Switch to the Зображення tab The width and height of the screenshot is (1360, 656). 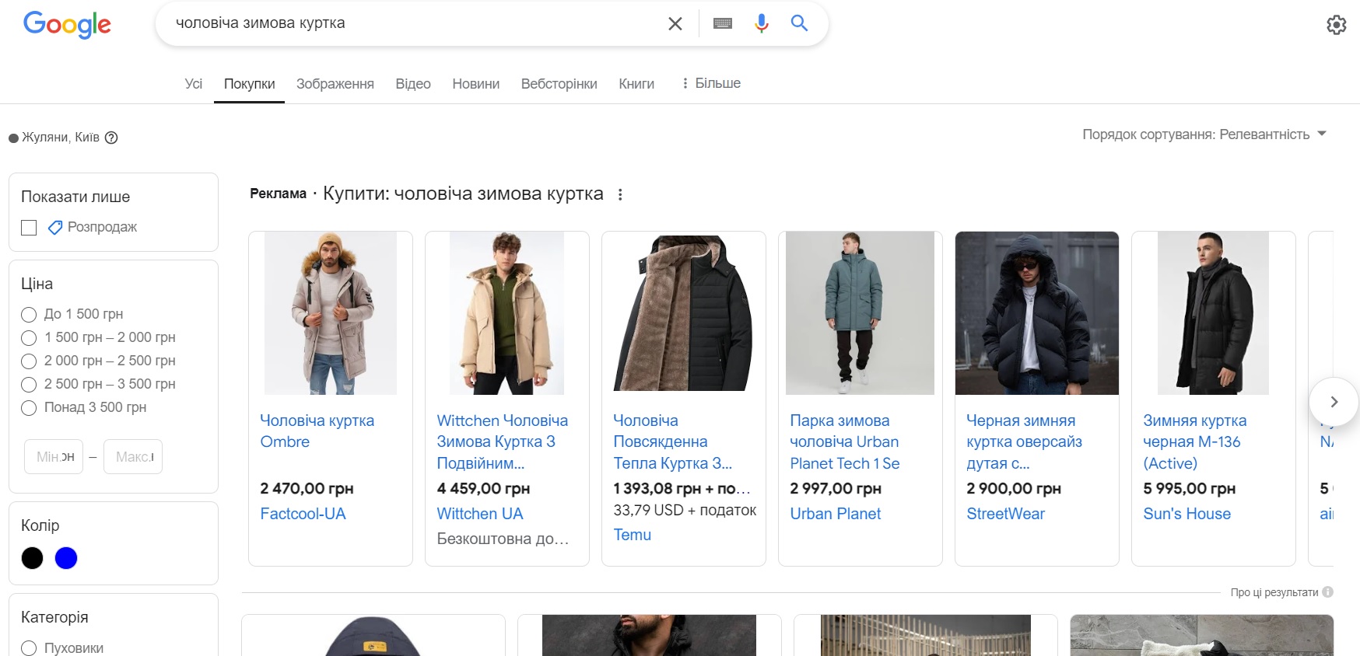(335, 84)
